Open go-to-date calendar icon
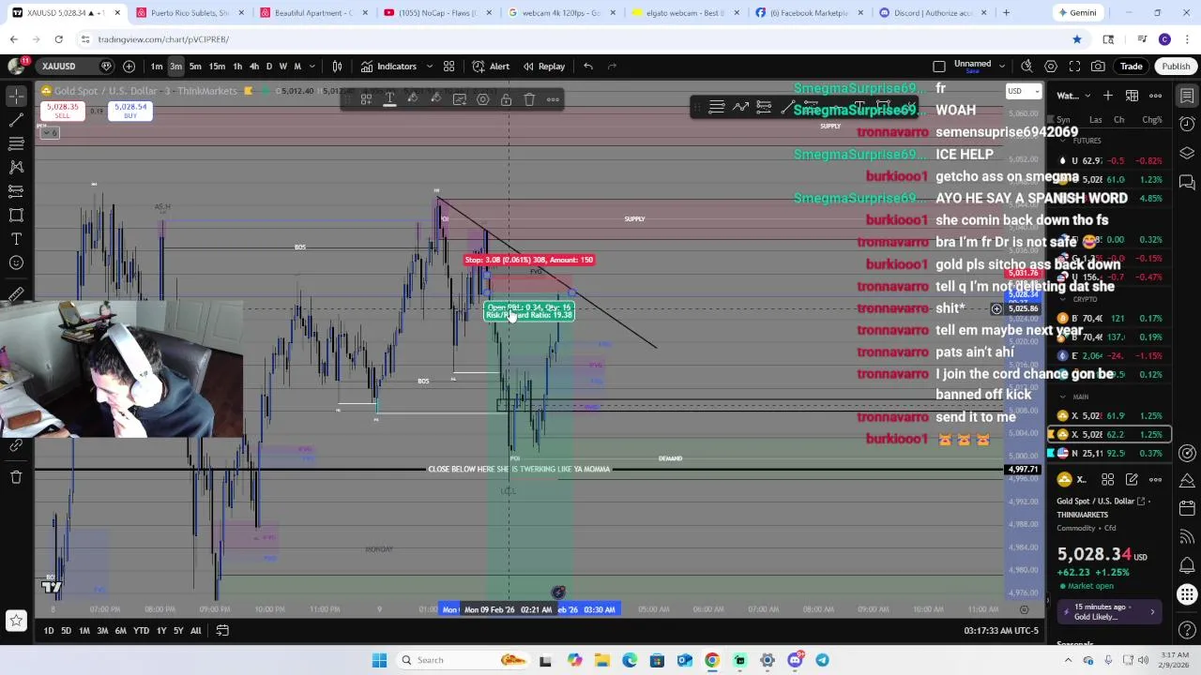The width and height of the screenshot is (1201, 675). (222, 631)
